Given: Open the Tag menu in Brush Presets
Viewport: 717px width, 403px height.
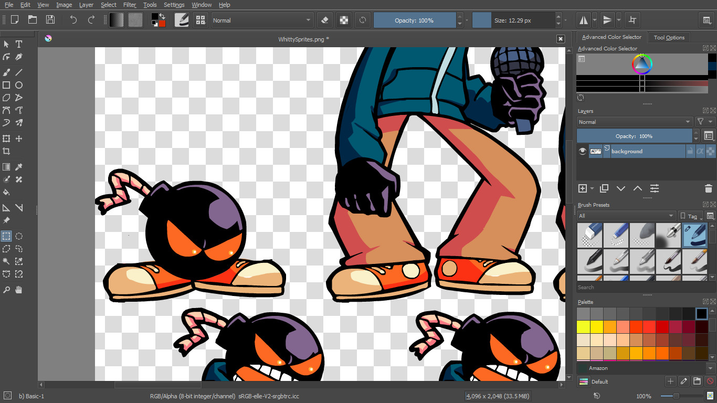Looking at the screenshot, I should point(691,216).
